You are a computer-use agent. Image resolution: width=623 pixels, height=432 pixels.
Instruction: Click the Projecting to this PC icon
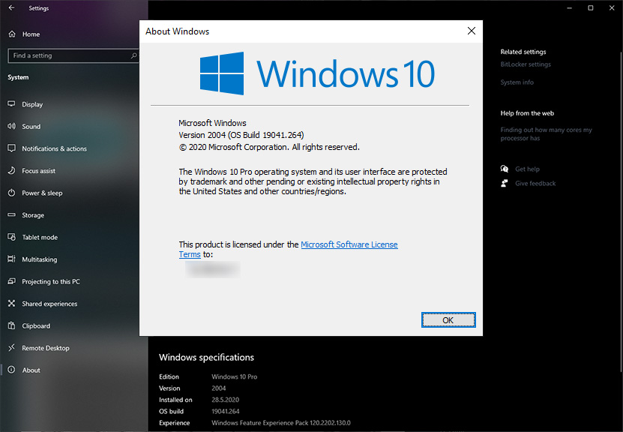pos(11,281)
